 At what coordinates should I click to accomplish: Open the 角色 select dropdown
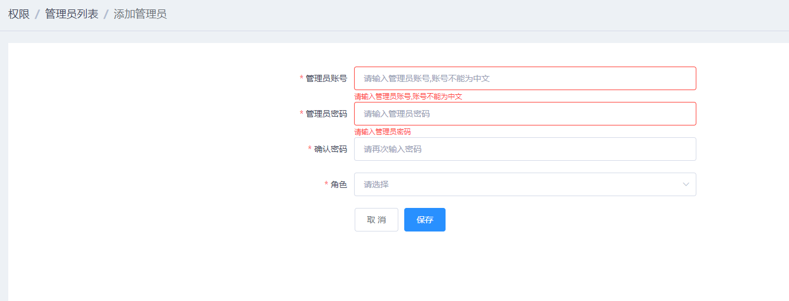tap(525, 184)
